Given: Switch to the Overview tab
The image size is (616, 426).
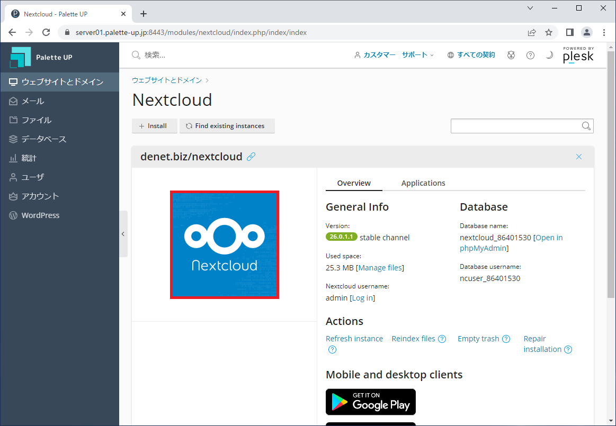Looking at the screenshot, I should coord(354,183).
